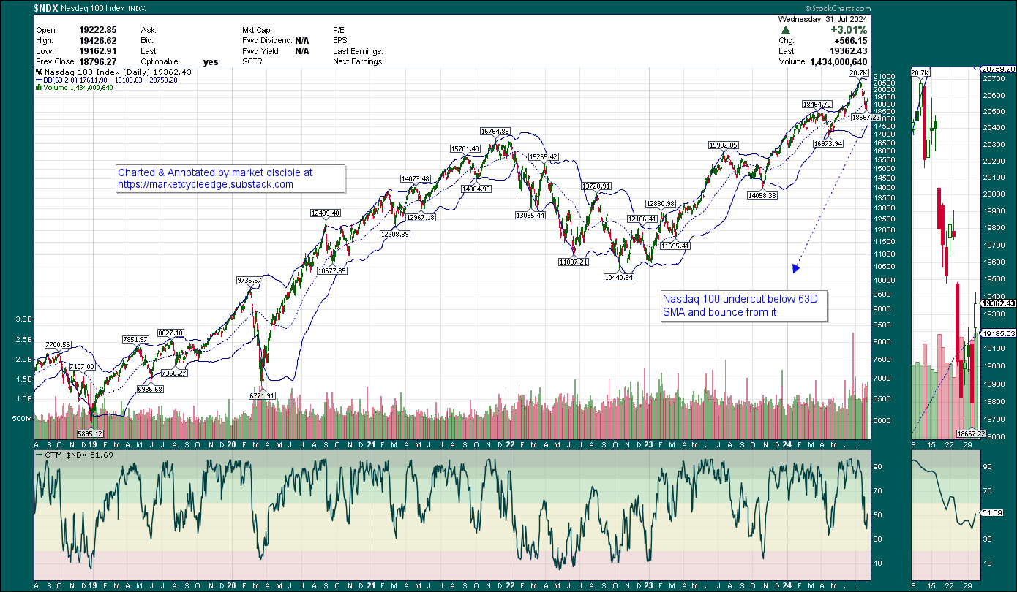This screenshot has width=1017, height=592.
Task: Click the 3.0B volume axis label
Action: tap(24, 319)
